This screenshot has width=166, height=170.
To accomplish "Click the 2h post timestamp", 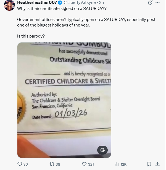I will click(101, 2).
